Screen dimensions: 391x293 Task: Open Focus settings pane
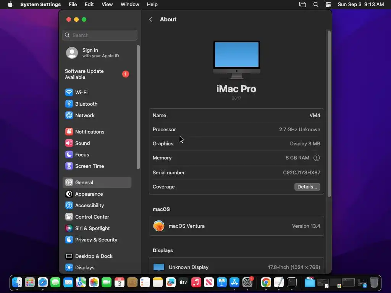pyautogui.click(x=97, y=155)
